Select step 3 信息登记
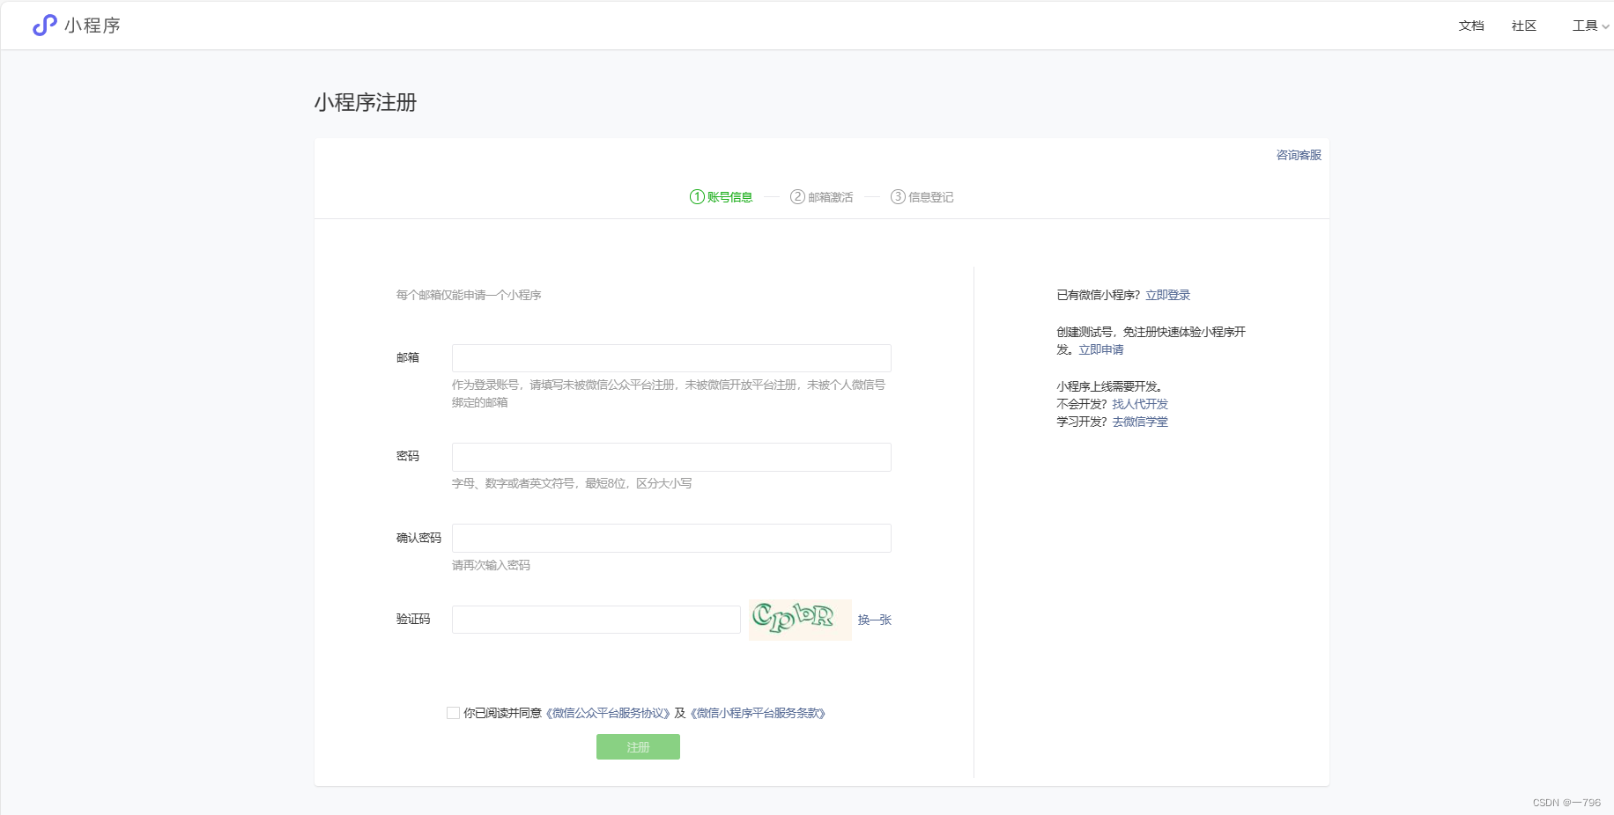This screenshot has height=815, width=1614. point(922,197)
